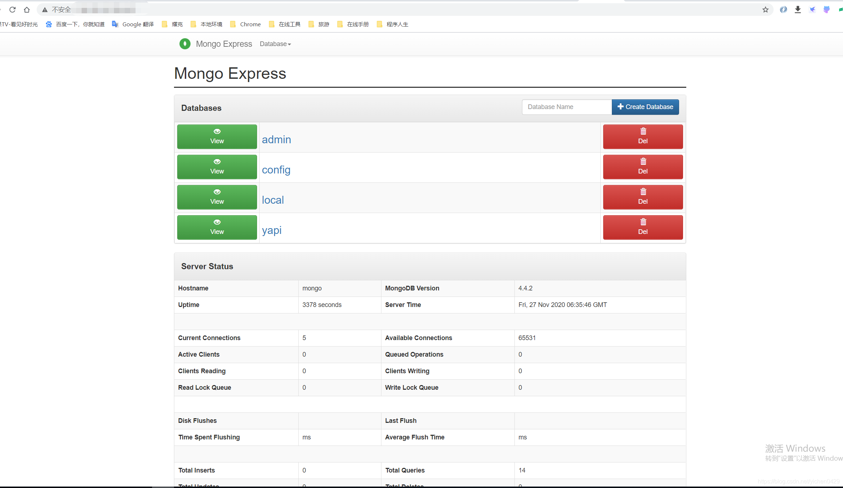Image resolution: width=843 pixels, height=488 pixels.
Task: Click the Mongo Express leaf logo icon
Action: point(185,44)
